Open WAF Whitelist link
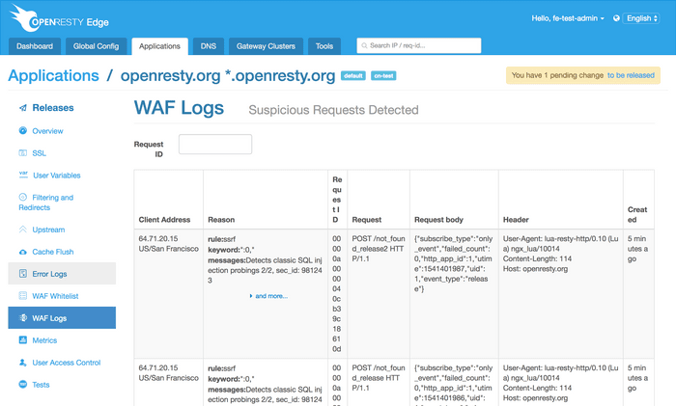The width and height of the screenshot is (676, 406). [x=55, y=296]
